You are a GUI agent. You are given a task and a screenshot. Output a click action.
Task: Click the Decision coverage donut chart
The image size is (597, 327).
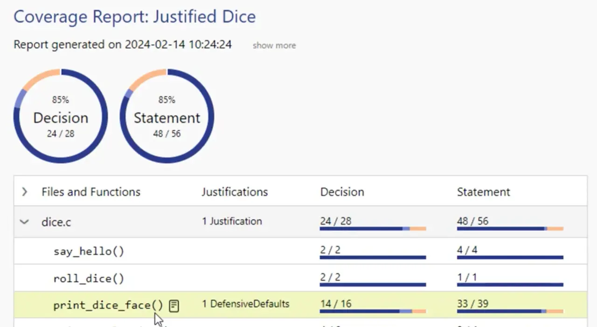(61, 116)
